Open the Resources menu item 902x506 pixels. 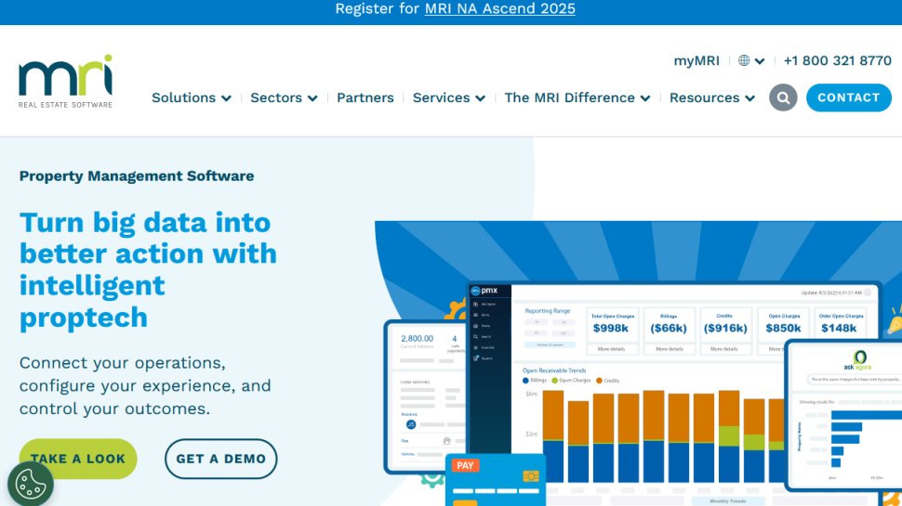pos(704,97)
